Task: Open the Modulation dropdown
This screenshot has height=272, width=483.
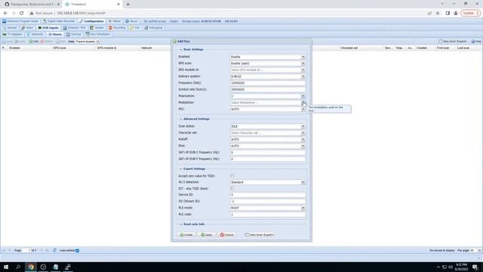Action: 303,103
